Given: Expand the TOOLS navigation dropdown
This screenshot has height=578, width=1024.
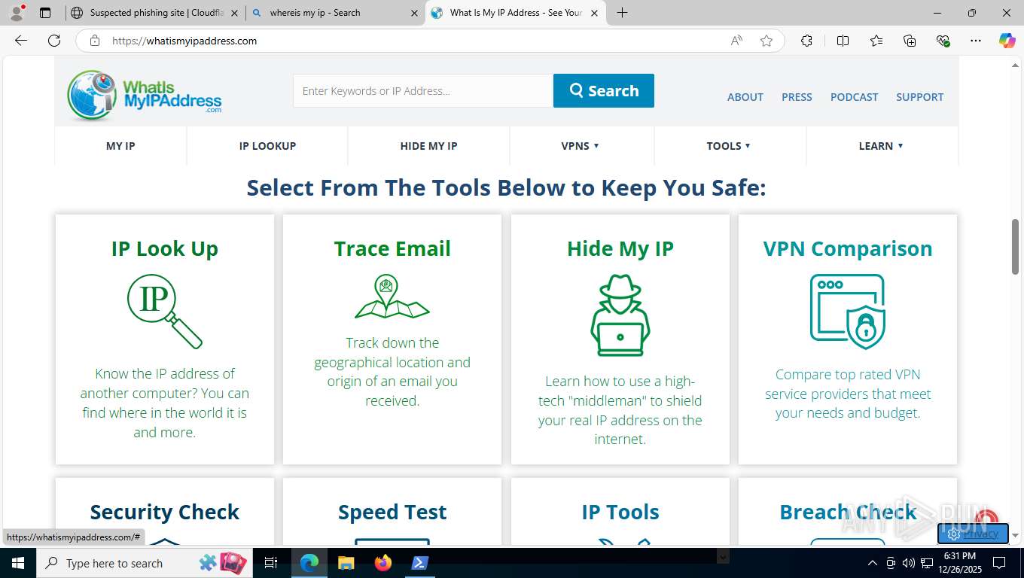Looking at the screenshot, I should click(x=729, y=146).
